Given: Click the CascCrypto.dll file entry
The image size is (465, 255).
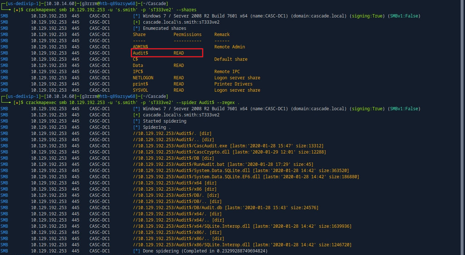Looking at the screenshot, I should pos(230,152).
